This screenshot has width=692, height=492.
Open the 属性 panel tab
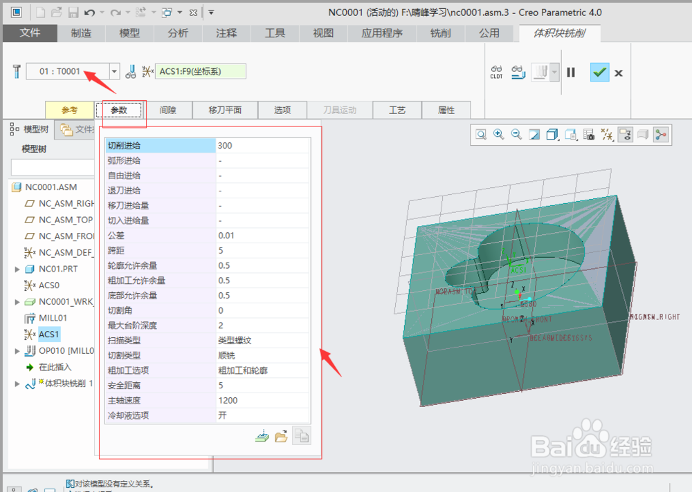coord(446,110)
